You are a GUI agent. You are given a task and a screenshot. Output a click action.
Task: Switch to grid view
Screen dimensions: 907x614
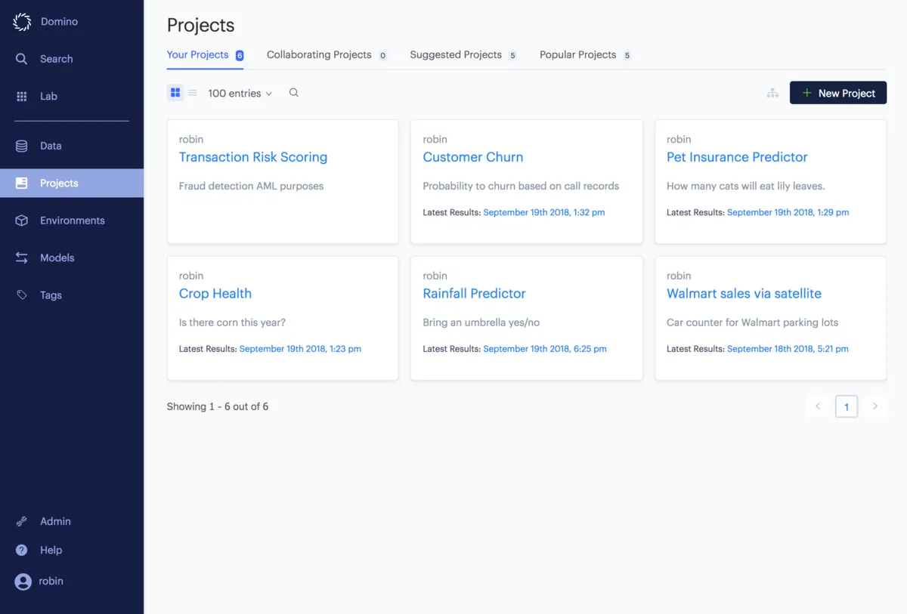click(175, 93)
